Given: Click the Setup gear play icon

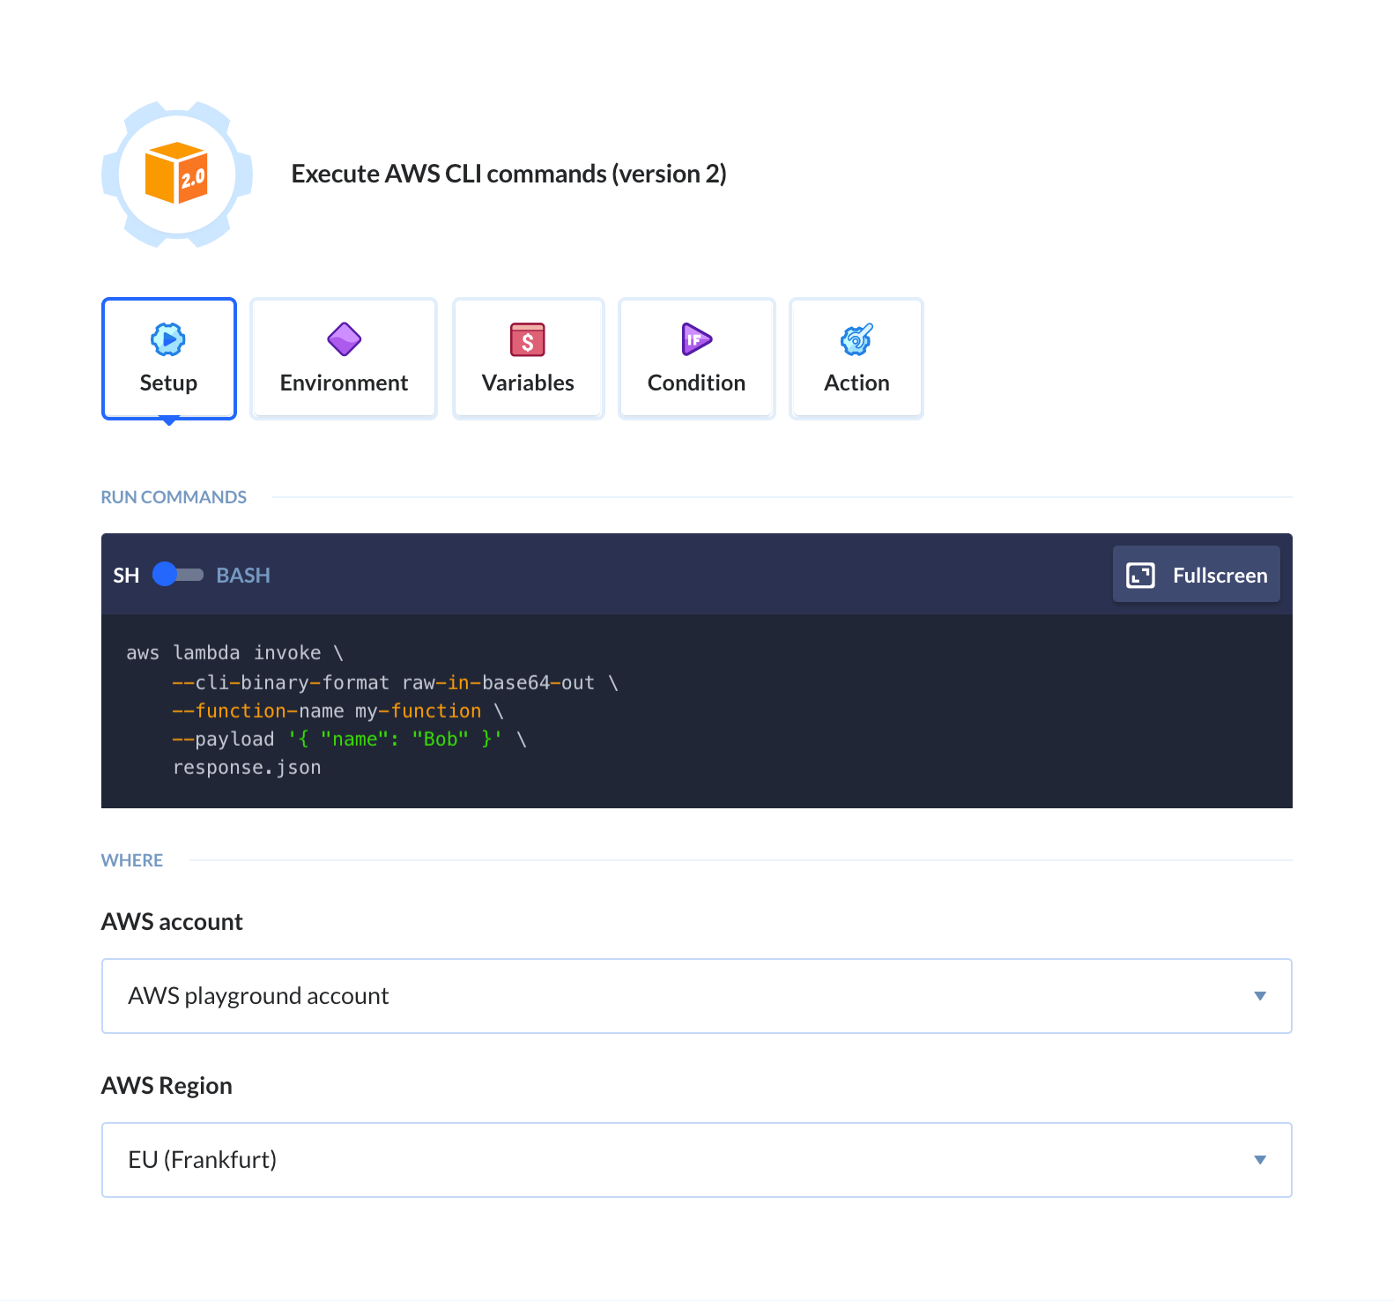Looking at the screenshot, I should tap(168, 339).
